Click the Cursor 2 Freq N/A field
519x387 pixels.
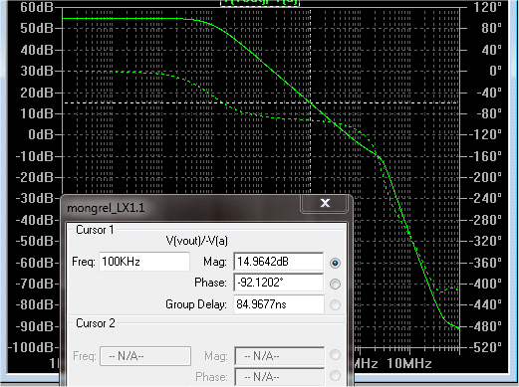(x=145, y=356)
